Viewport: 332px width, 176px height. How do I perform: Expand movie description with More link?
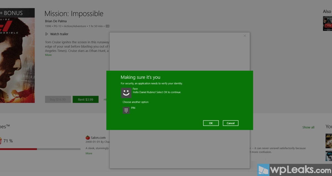48,55
